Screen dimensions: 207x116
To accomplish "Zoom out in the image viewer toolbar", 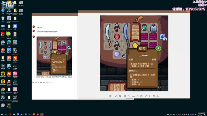I will (129, 96).
